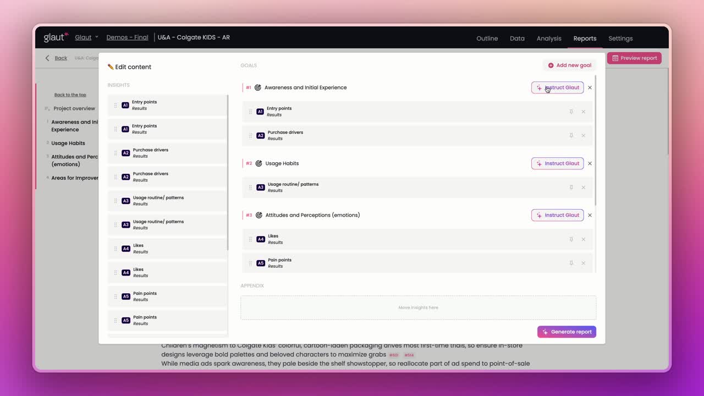Click the glaut logo in header
The height and width of the screenshot is (396, 704).
(x=56, y=37)
